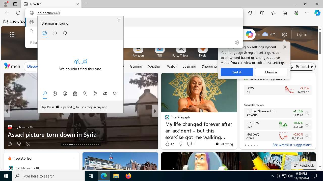Open the Watch feed tab
The image size is (323, 181).
pos(172,66)
